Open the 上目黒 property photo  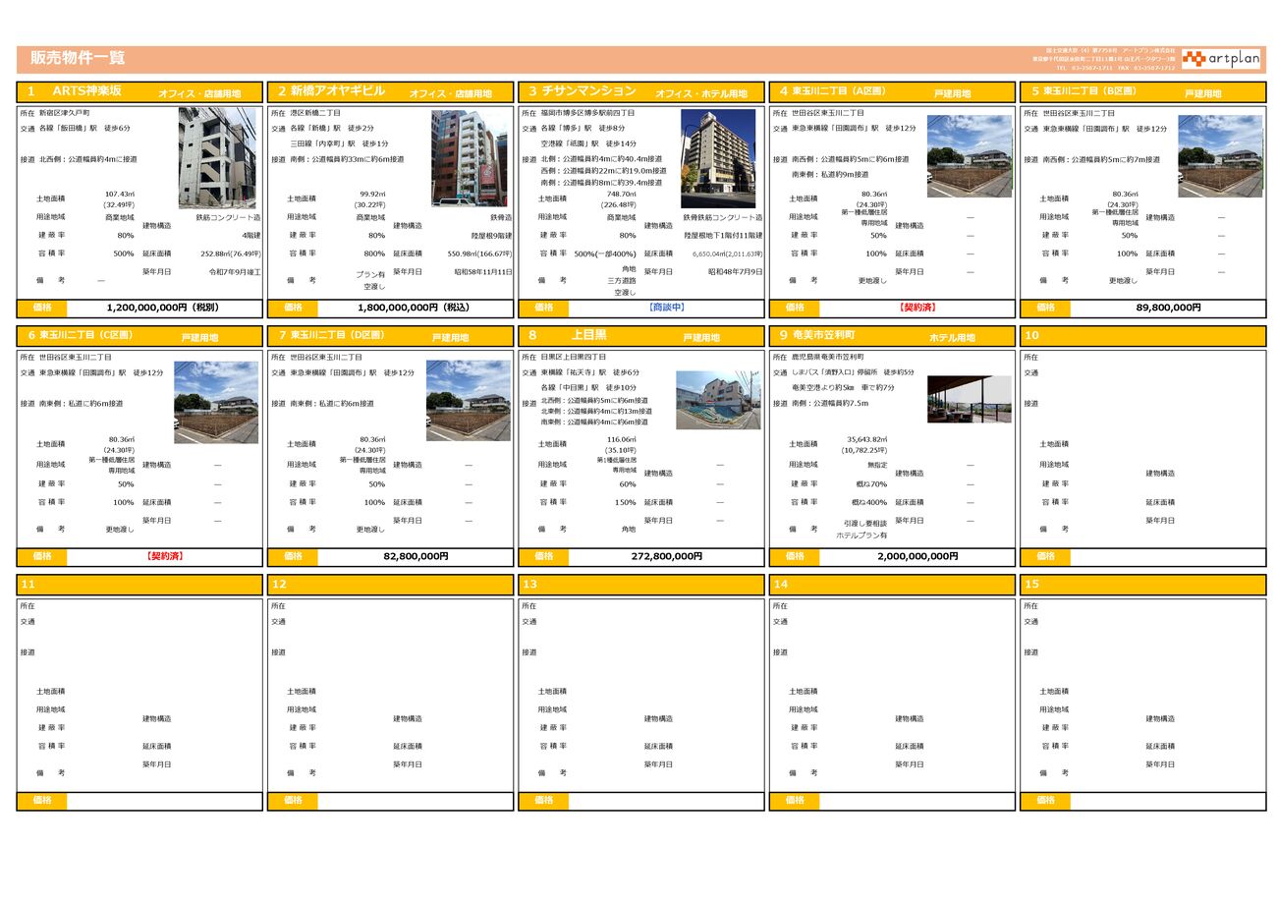tap(718, 399)
